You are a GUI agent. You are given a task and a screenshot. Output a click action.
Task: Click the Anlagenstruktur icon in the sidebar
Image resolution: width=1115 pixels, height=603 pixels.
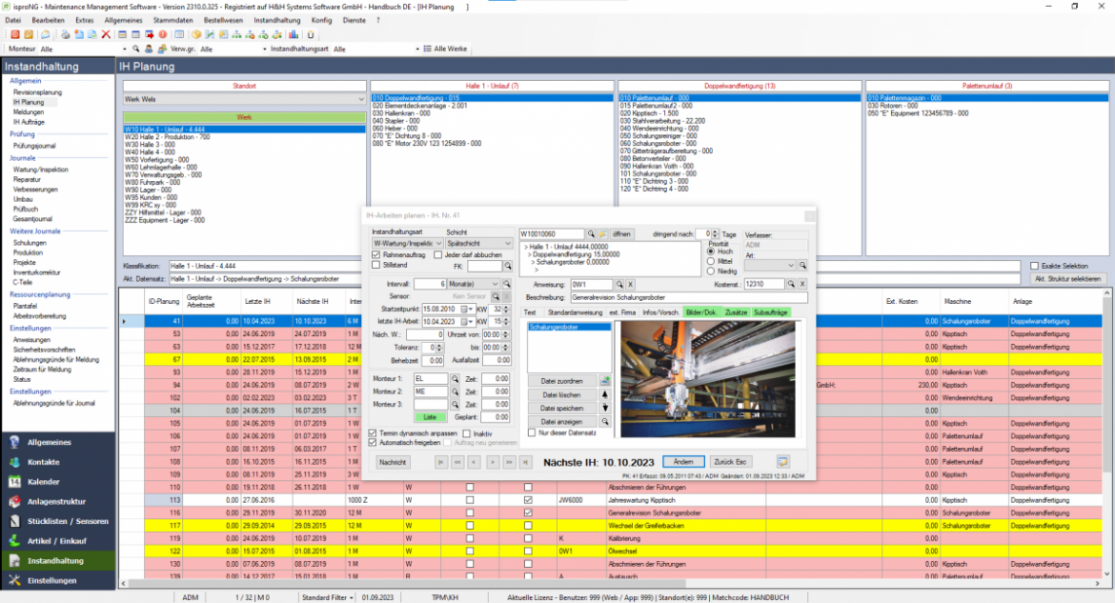click(15, 501)
